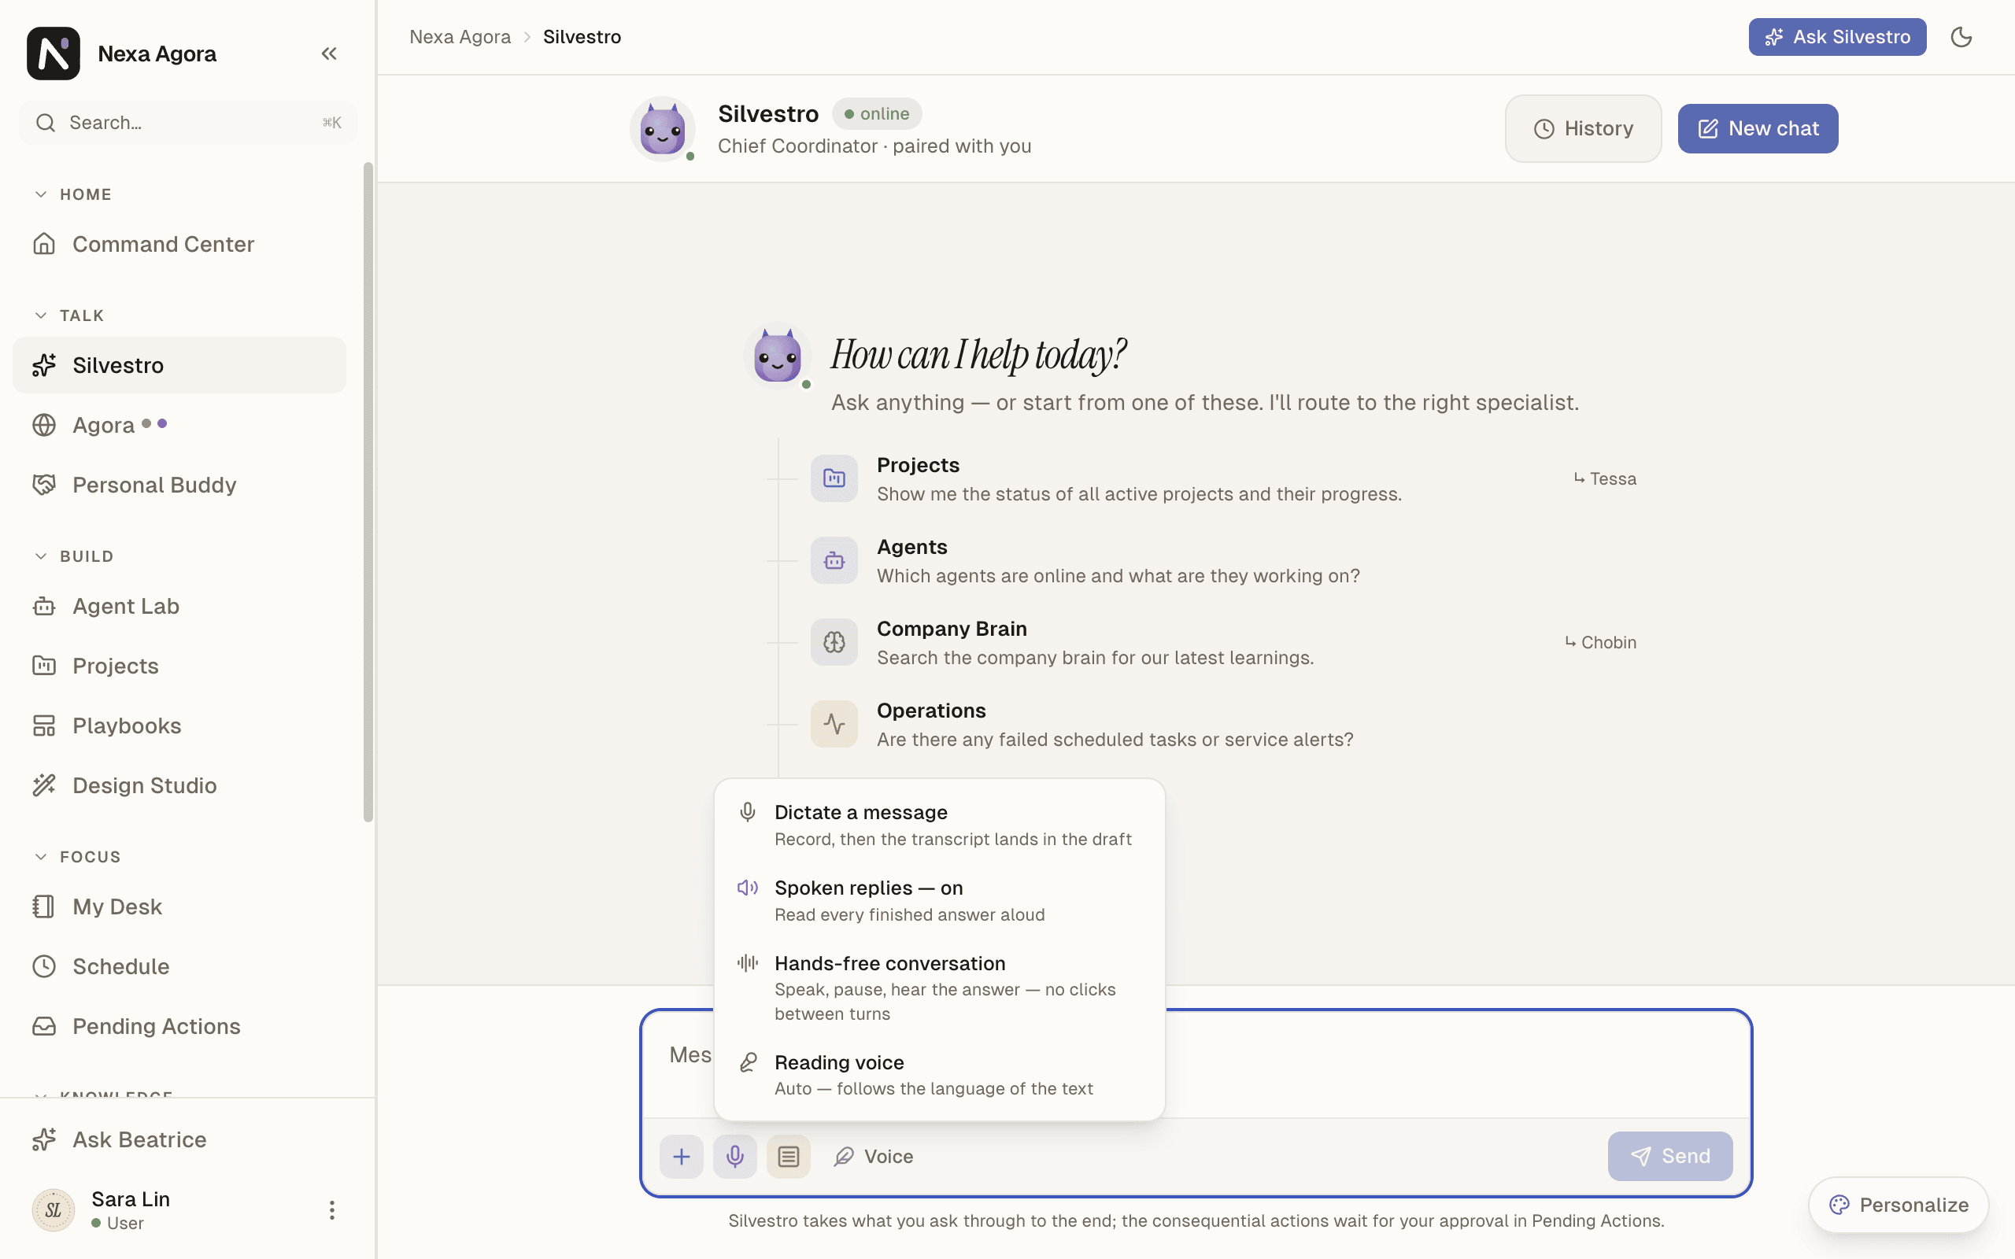Image resolution: width=2015 pixels, height=1259 pixels.
Task: Open Schedule in the sidebar
Action: (179, 966)
